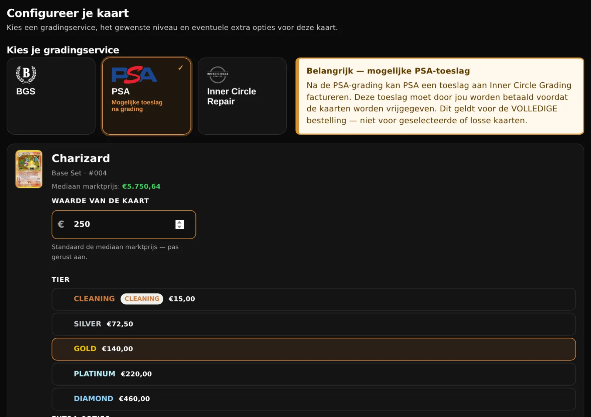This screenshot has width=591, height=417.
Task: Click the checkmark on the PSA card
Action: click(181, 68)
